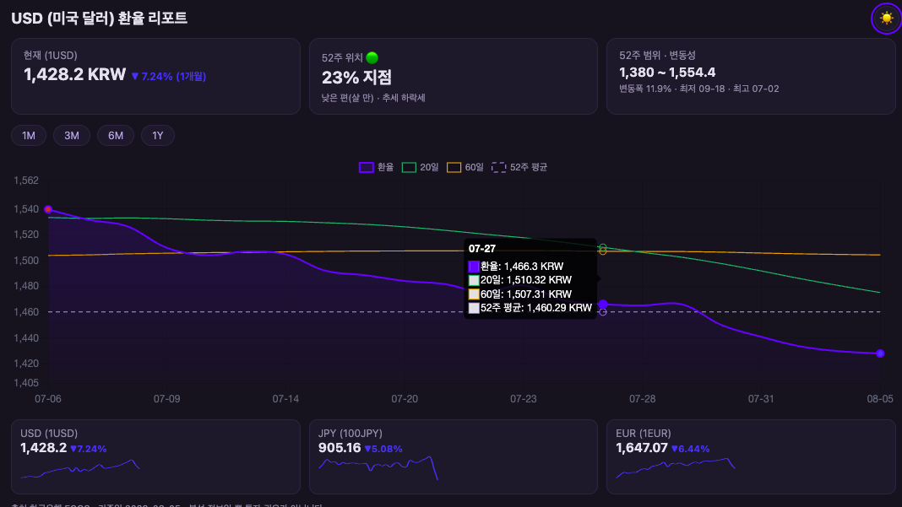Click the purple 환율 legend color box
This screenshot has height=507, width=902.
(x=366, y=167)
